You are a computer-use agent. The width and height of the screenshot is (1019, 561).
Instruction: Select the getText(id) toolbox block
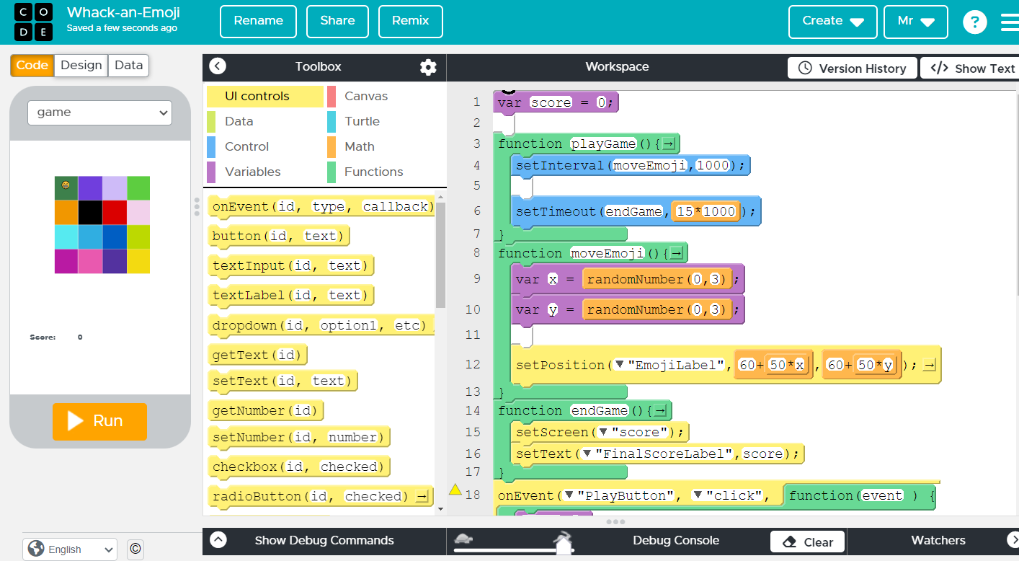click(x=258, y=355)
